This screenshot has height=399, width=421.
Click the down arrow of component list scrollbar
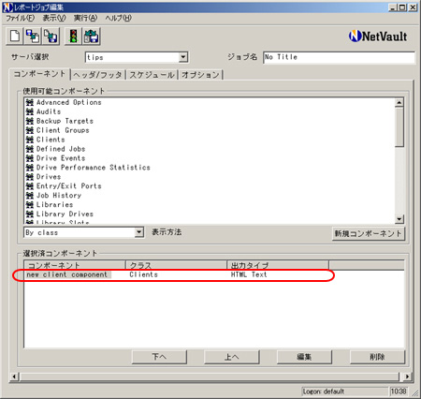click(x=399, y=219)
